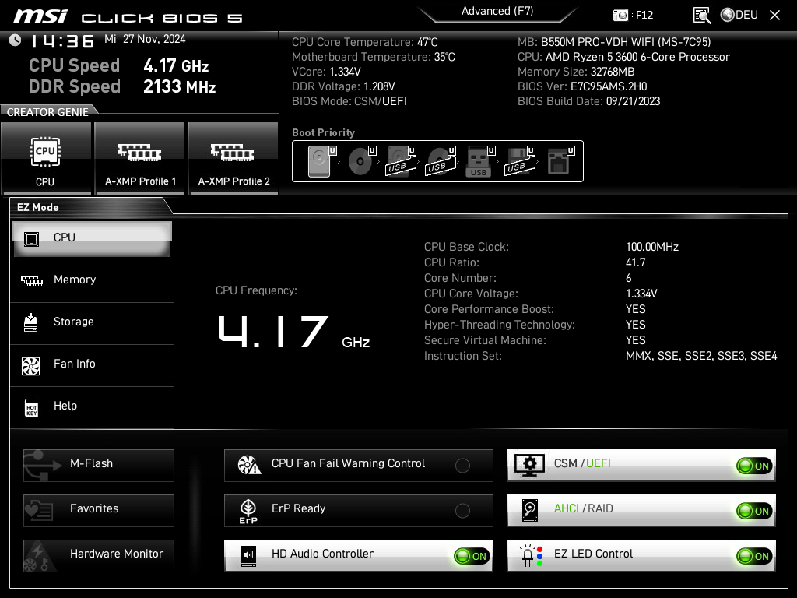Click the HD Audio speaker icon
797x598 pixels.
click(248, 556)
